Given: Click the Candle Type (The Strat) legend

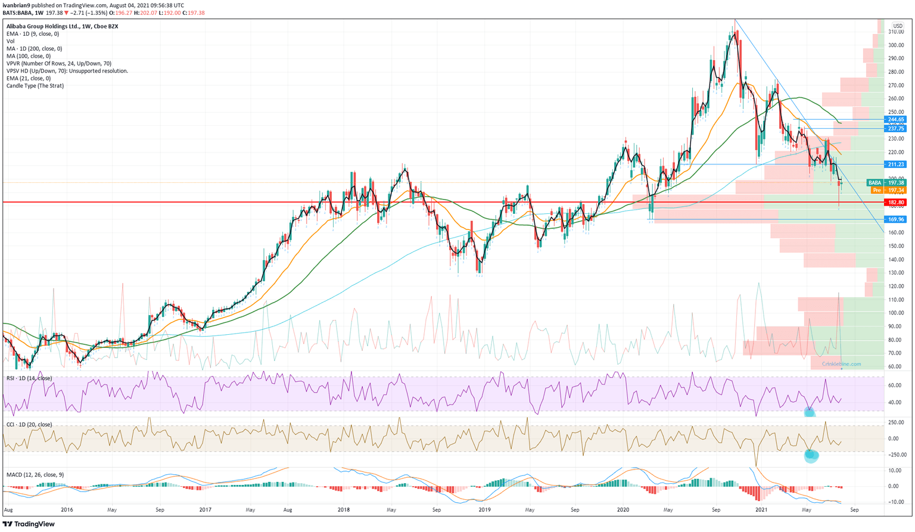Looking at the screenshot, I should [x=35, y=86].
